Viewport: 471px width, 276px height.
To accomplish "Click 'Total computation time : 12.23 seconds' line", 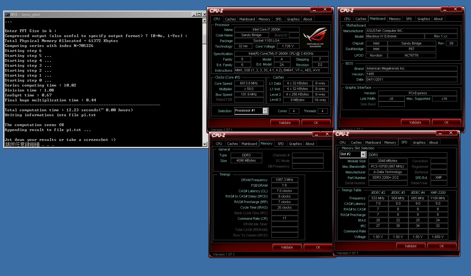I will [x=69, y=110].
